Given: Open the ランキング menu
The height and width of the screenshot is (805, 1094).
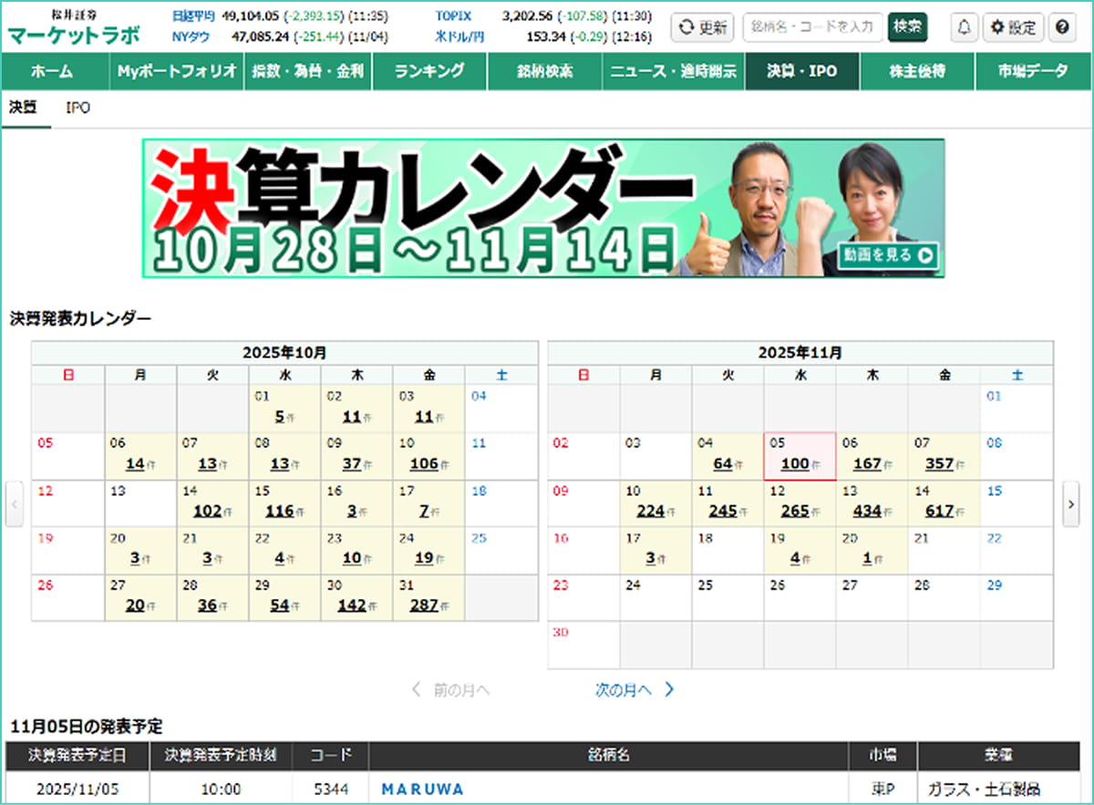Looking at the screenshot, I should 429,71.
